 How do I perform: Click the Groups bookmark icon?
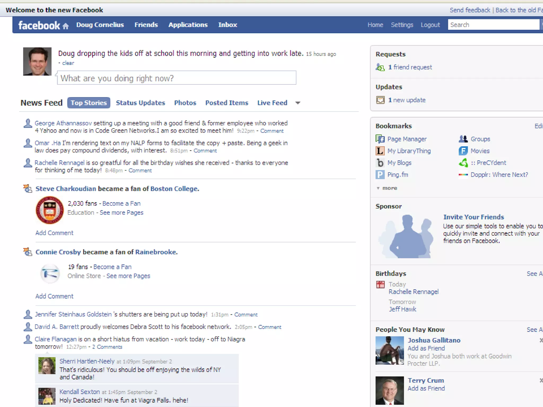(x=463, y=139)
